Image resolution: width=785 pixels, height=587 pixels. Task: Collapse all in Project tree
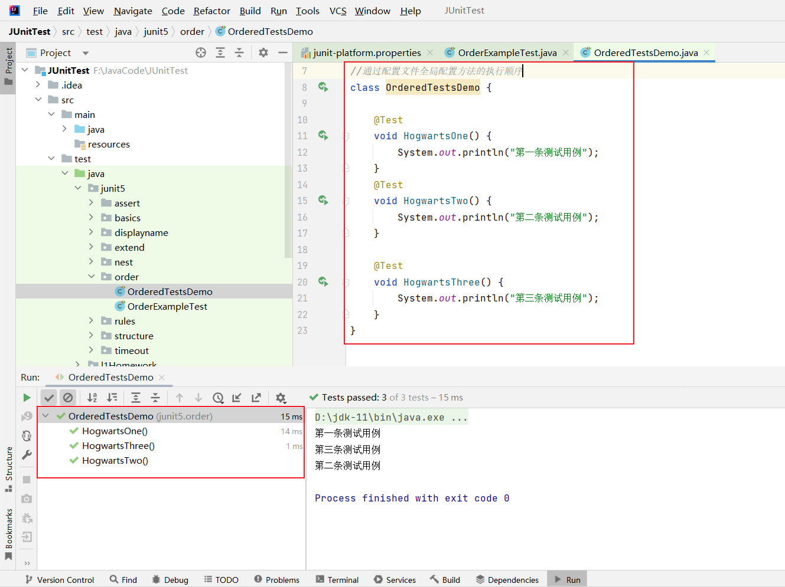(239, 53)
